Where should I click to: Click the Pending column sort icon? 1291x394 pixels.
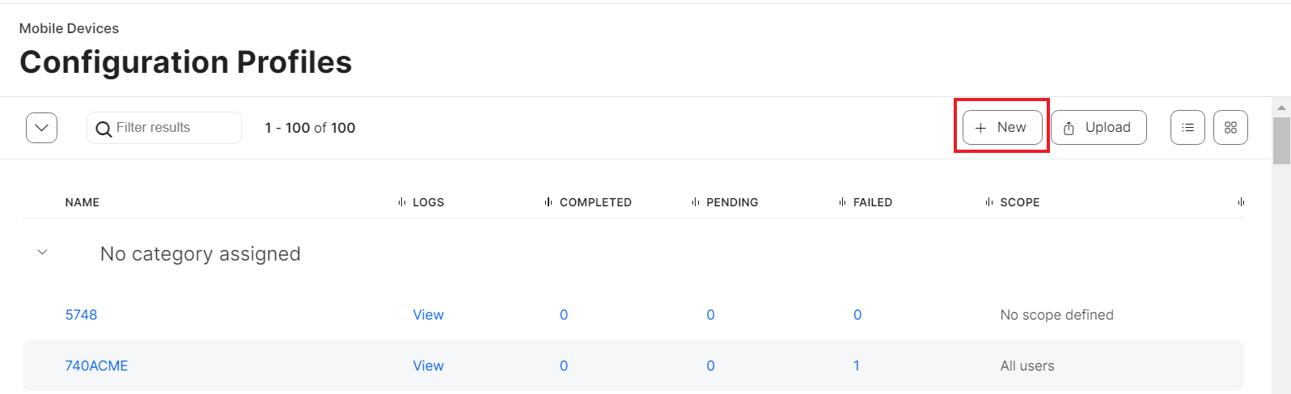696,202
